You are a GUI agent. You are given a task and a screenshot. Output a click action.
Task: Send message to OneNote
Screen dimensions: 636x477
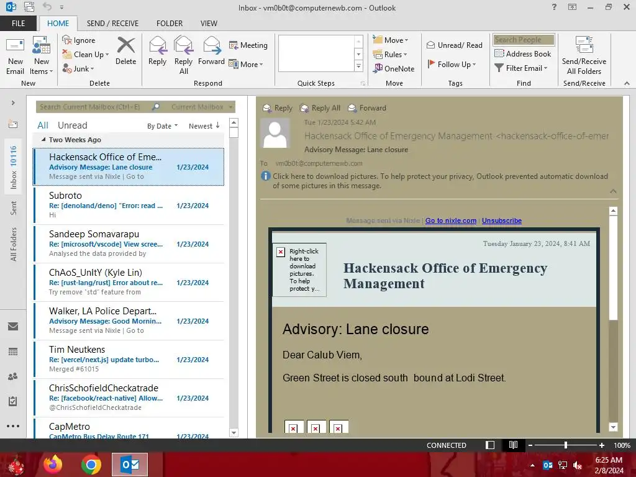394,68
